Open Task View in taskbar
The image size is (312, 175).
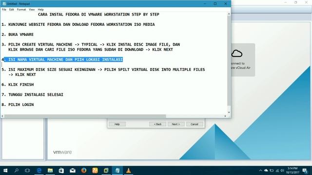point(27,171)
